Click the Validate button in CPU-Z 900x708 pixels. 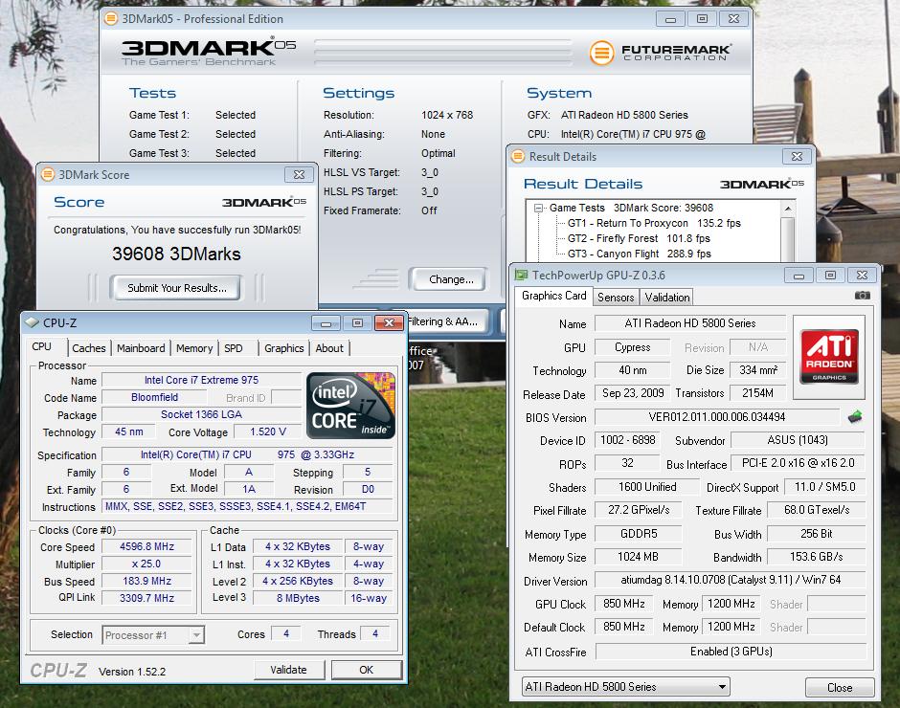click(x=289, y=670)
